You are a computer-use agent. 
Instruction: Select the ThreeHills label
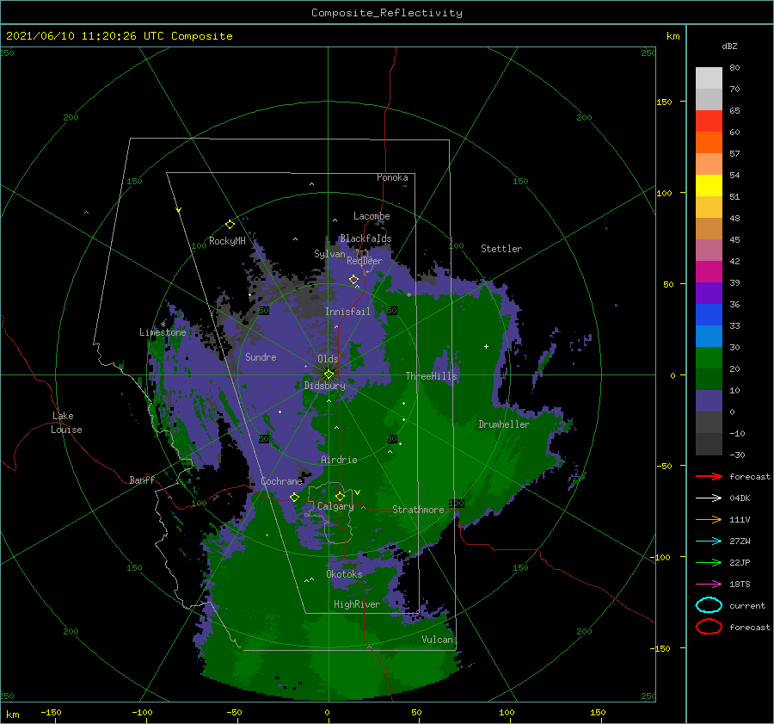coord(432,376)
